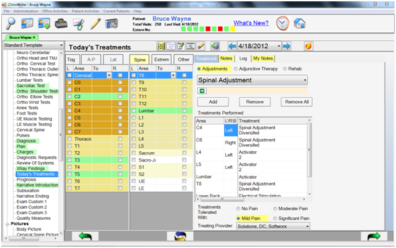
Task: Click the green arrow document icon
Action: (x=215, y=46)
